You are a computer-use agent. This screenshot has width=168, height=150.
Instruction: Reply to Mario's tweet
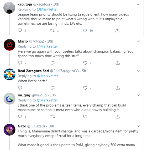click(20, 63)
